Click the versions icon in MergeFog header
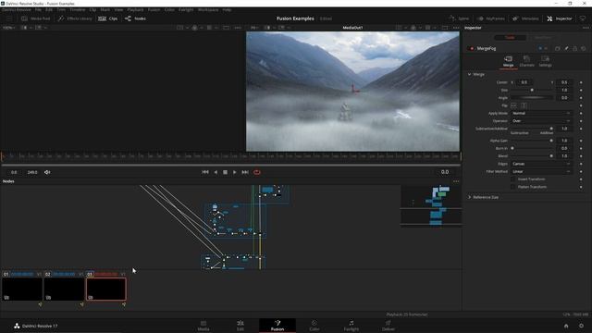592x333 pixels. [x=557, y=48]
